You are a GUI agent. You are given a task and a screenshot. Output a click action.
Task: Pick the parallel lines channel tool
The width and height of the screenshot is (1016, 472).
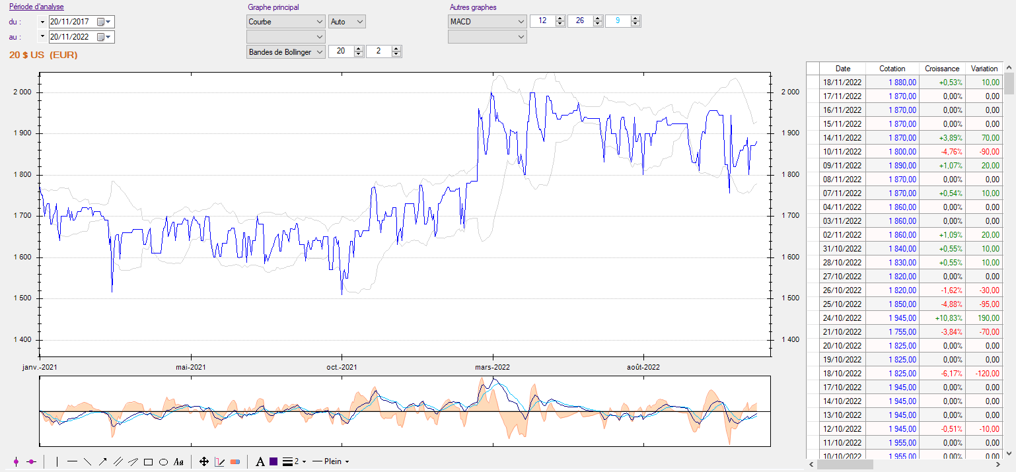click(118, 461)
